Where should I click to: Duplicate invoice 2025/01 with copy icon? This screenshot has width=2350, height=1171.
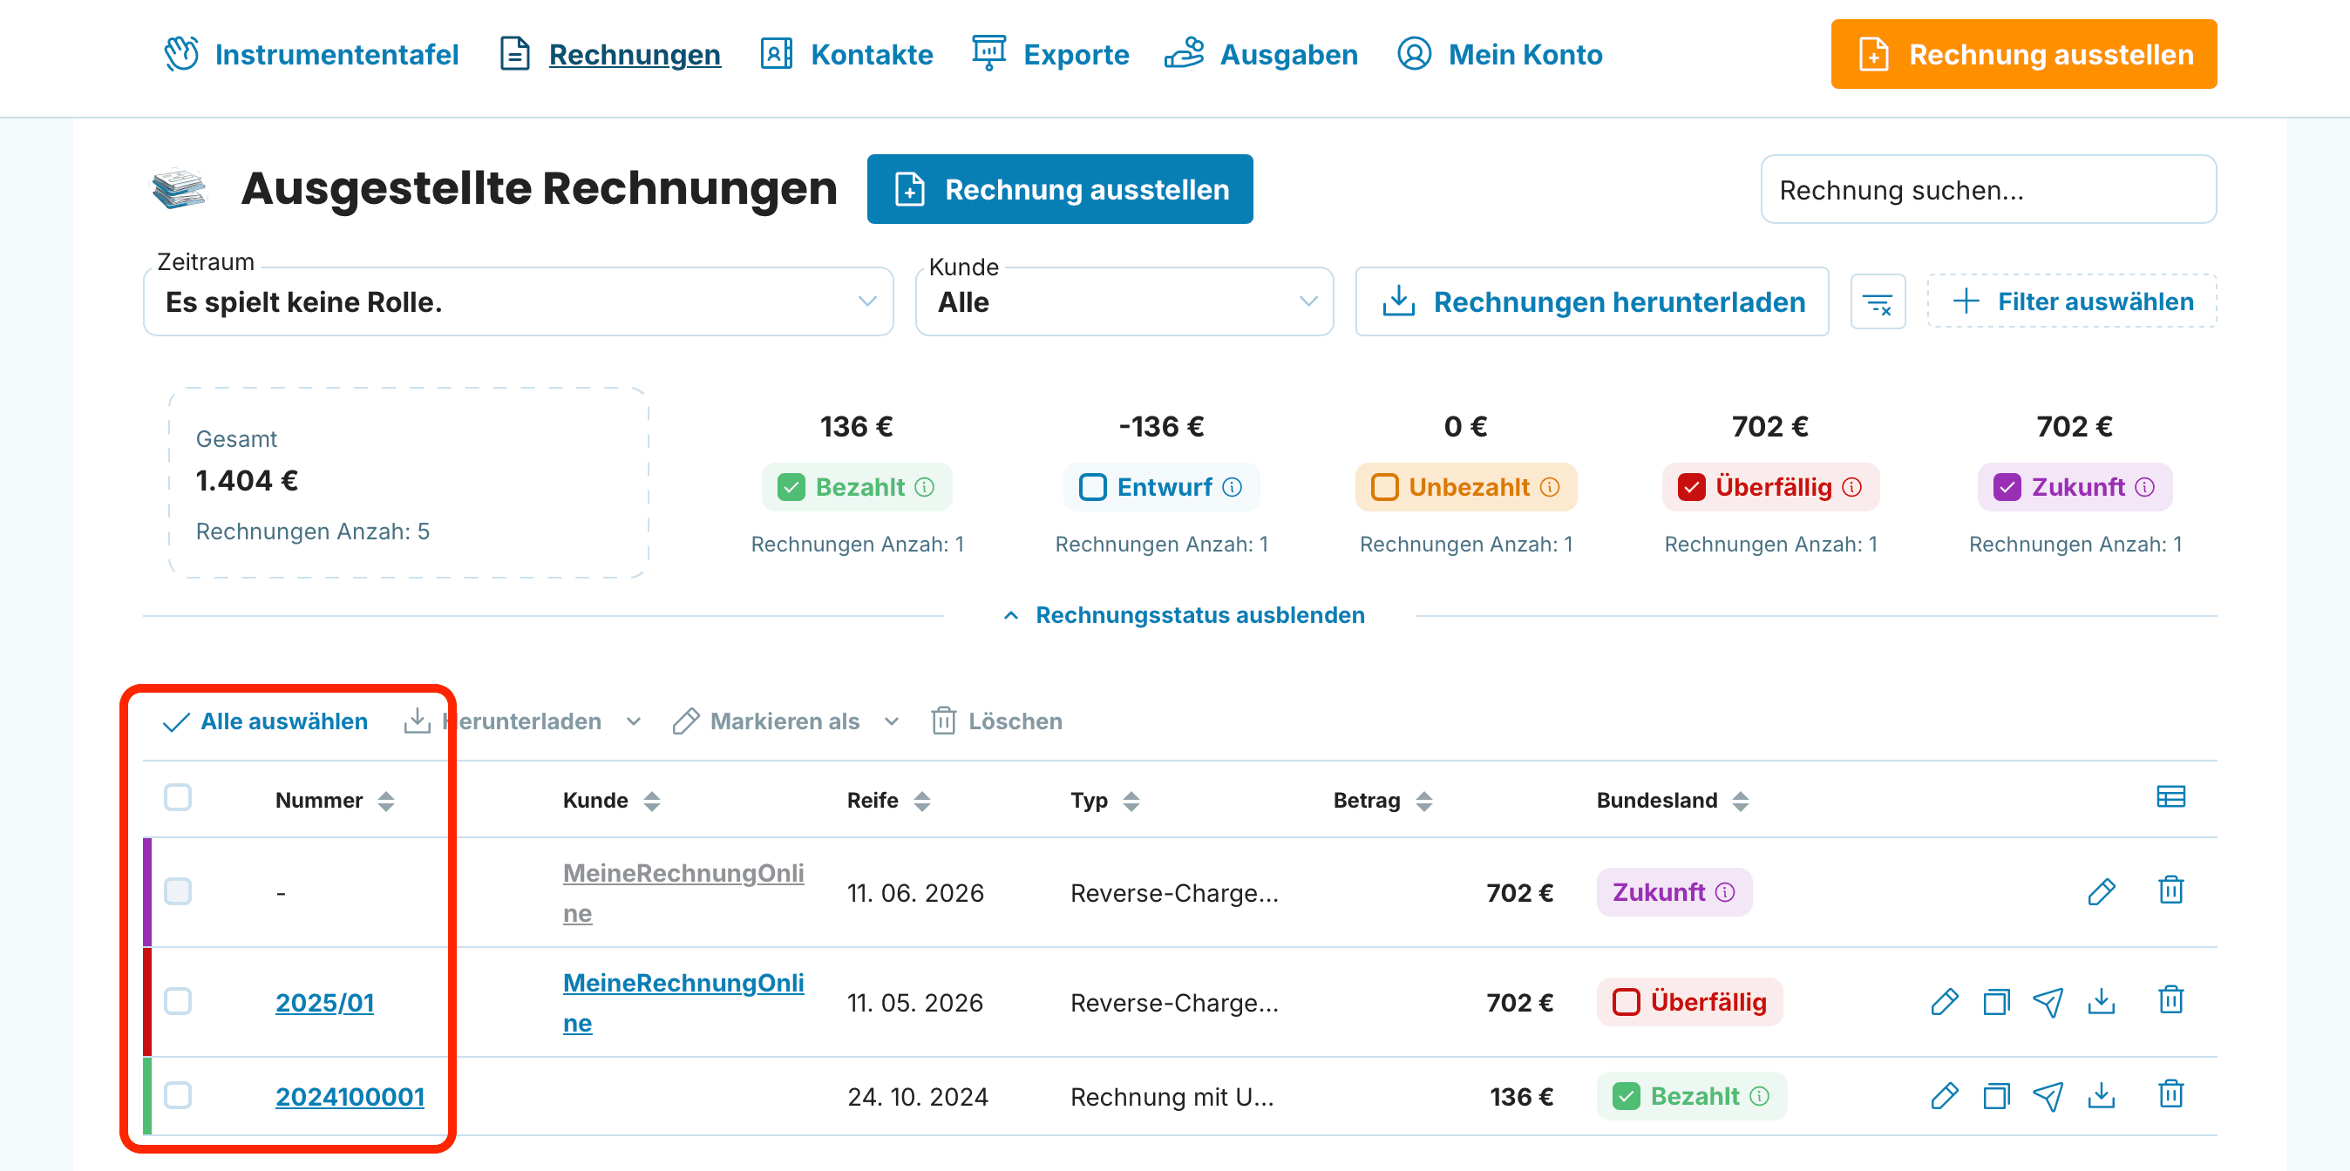[x=1996, y=1001]
